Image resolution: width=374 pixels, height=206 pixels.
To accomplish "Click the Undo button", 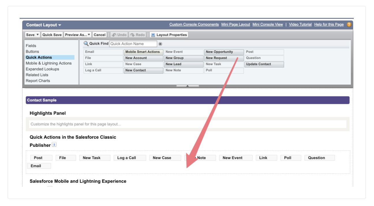I will point(119,35).
